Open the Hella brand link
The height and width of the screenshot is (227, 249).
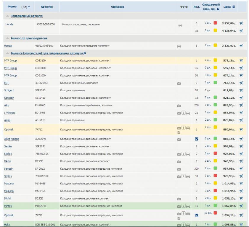7,225
